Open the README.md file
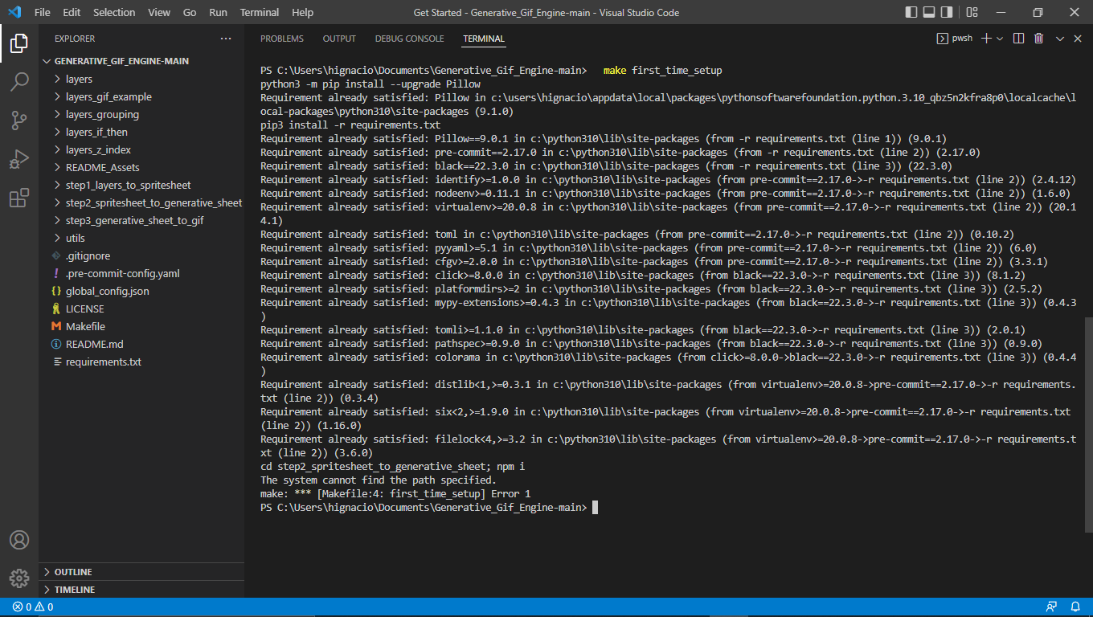 pos(141,344)
